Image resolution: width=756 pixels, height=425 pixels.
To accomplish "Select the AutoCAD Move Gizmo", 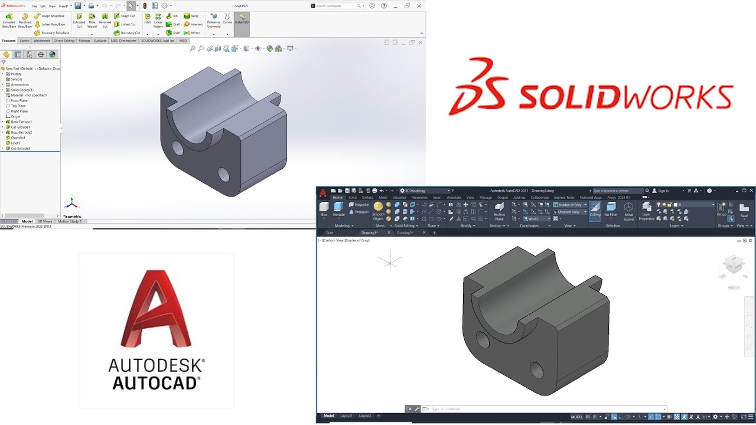I will pos(628,211).
